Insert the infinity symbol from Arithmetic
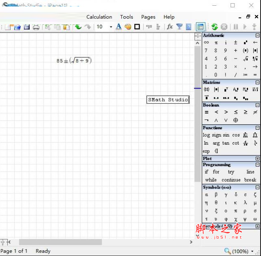The image size is (261, 256). (x=206, y=42)
